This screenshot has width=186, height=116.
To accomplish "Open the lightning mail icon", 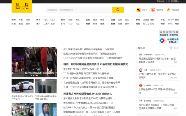I will (169, 10).
